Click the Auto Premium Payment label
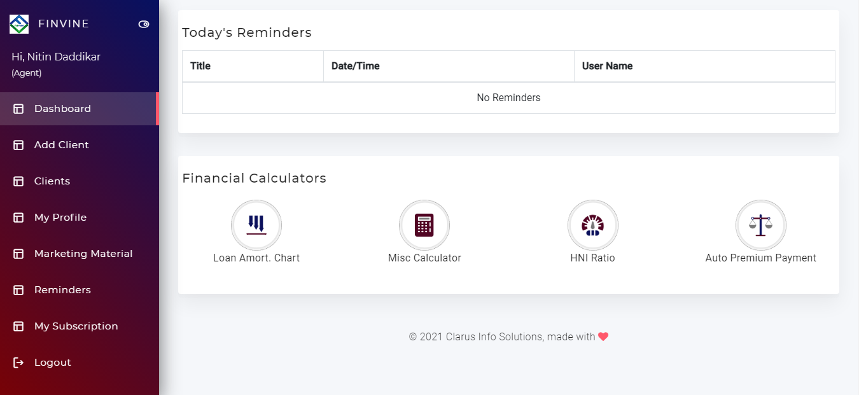This screenshot has width=859, height=395. (x=761, y=258)
